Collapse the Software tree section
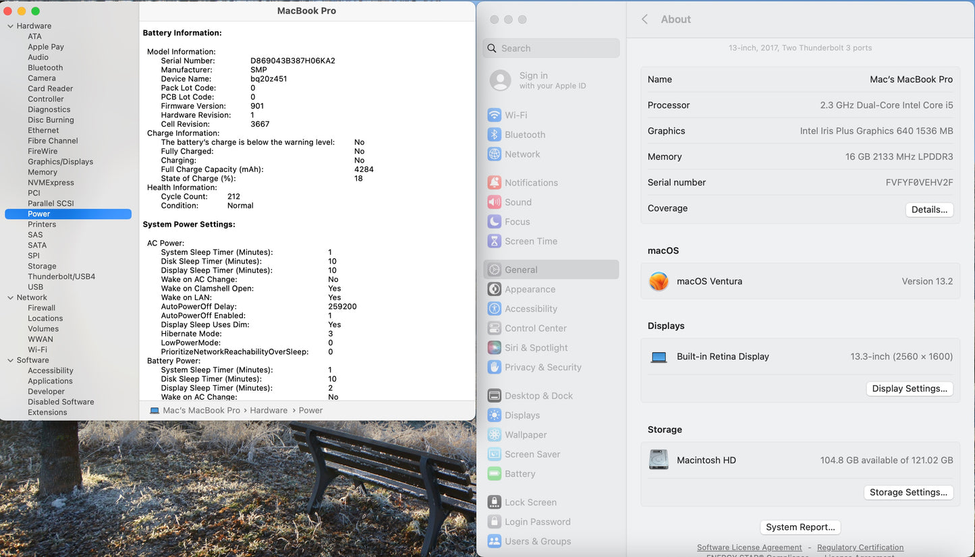Image resolution: width=975 pixels, height=557 pixels. tap(10, 360)
